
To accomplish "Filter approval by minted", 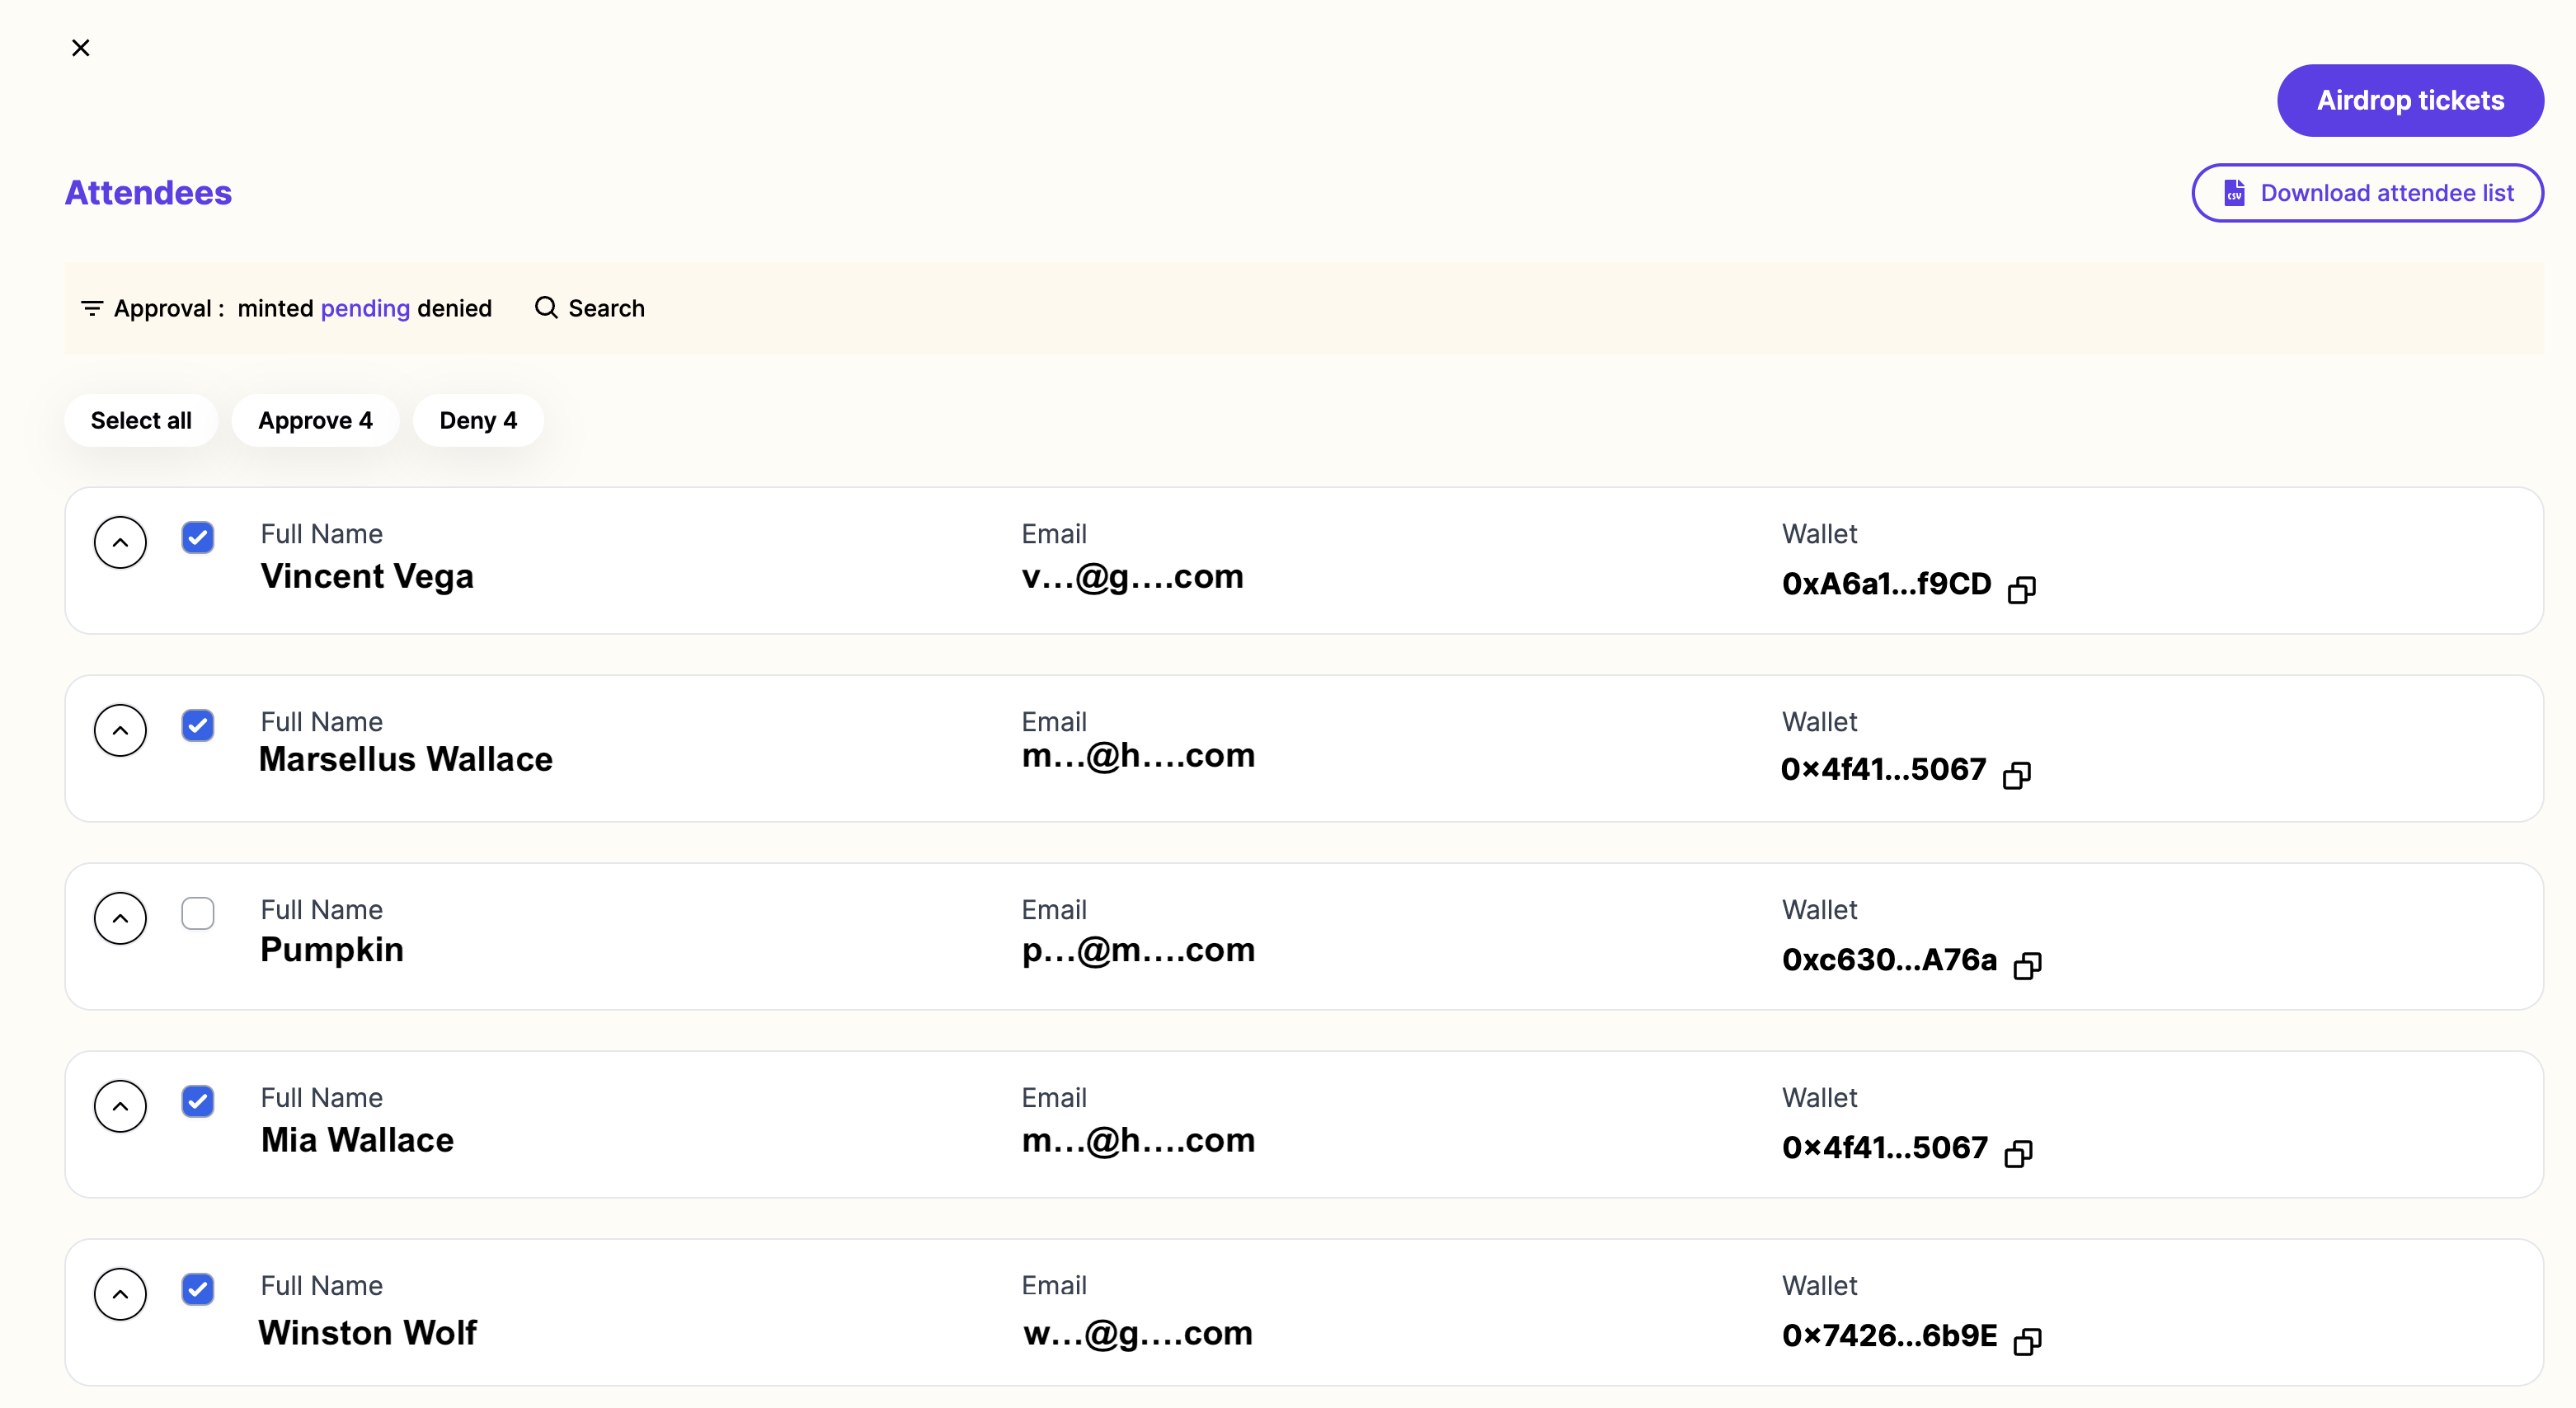I will point(275,308).
